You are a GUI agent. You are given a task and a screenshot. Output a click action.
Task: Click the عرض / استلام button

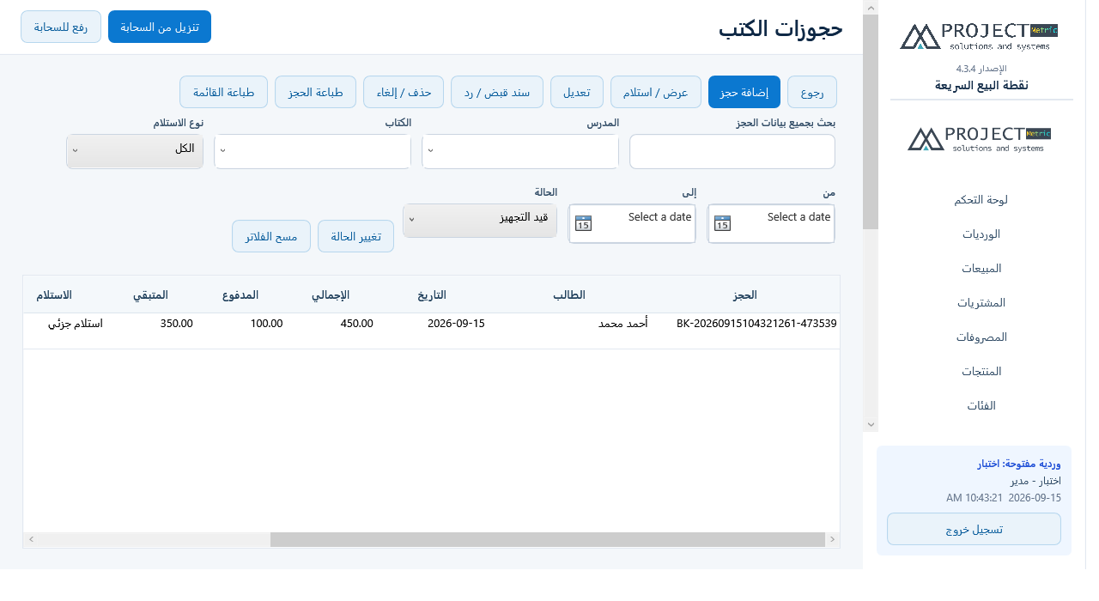[656, 92]
